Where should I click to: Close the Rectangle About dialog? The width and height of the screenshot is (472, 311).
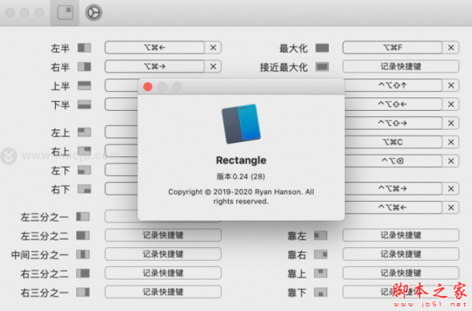coord(148,87)
